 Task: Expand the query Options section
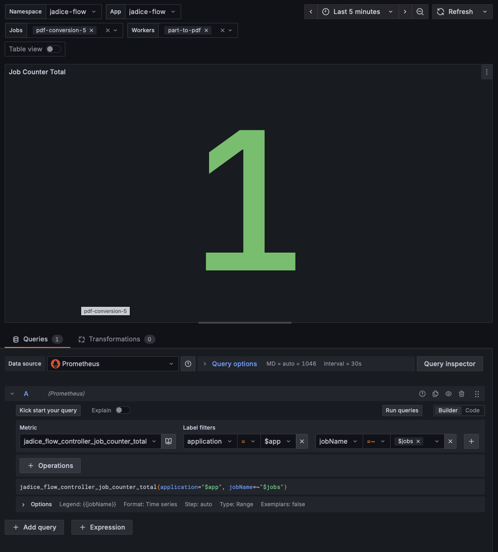pos(23,504)
